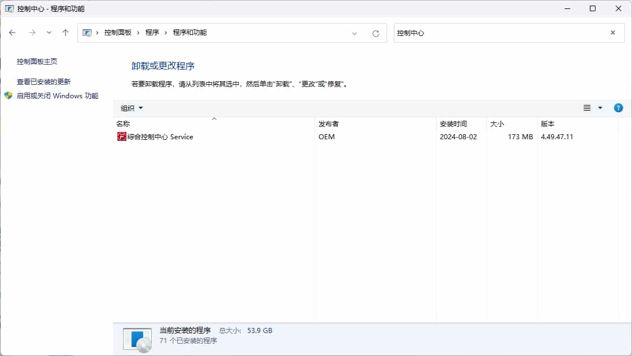The height and width of the screenshot is (356, 632).
Task: Go up one folder level
Action: coord(65,33)
